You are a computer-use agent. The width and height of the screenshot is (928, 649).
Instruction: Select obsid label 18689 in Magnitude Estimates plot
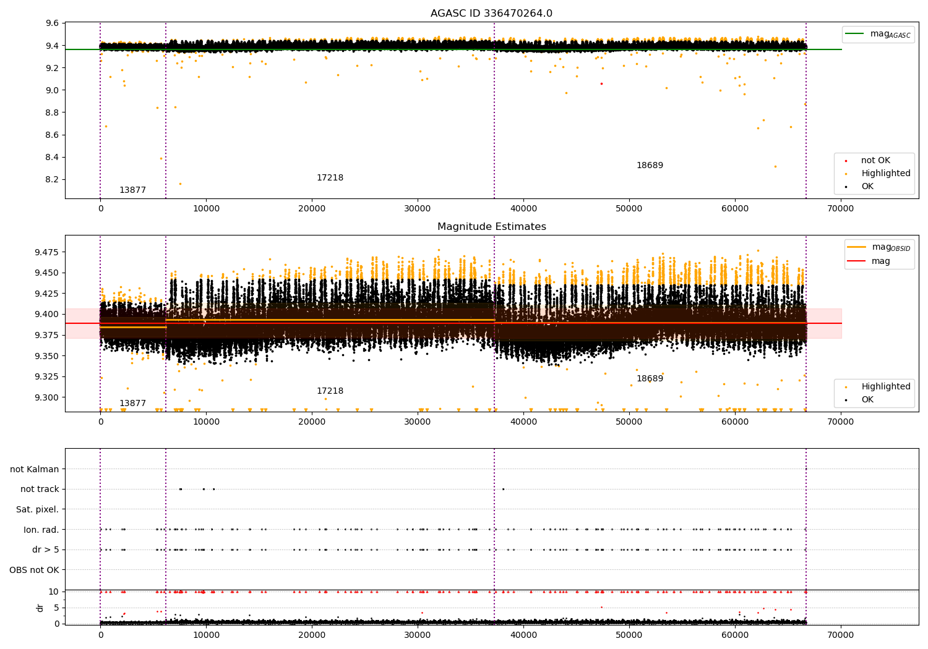point(650,379)
